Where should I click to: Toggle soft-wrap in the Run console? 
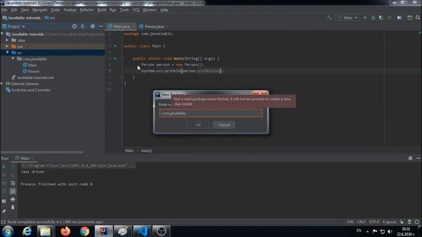[x=13, y=183]
